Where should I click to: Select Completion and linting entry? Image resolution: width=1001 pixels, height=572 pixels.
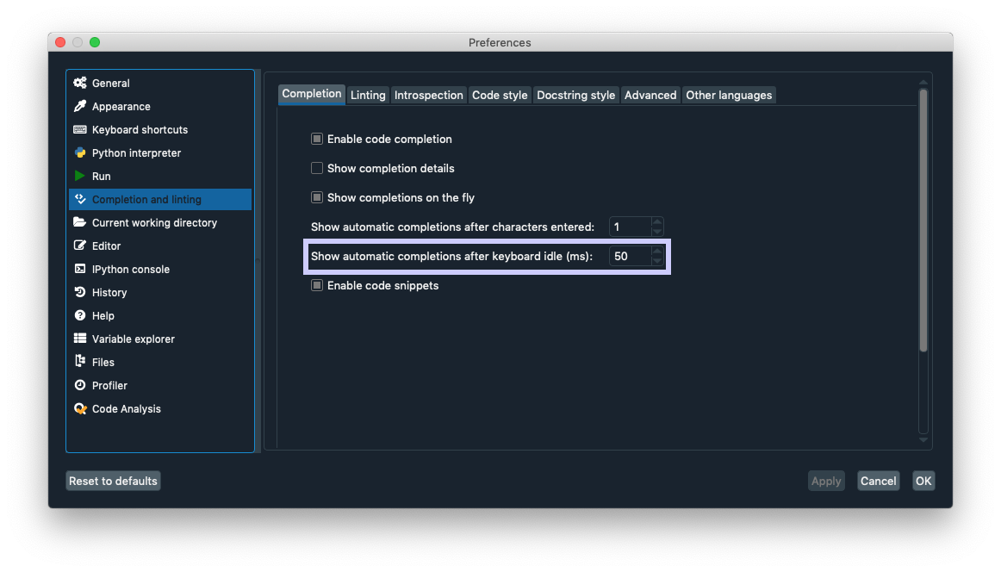click(160, 199)
